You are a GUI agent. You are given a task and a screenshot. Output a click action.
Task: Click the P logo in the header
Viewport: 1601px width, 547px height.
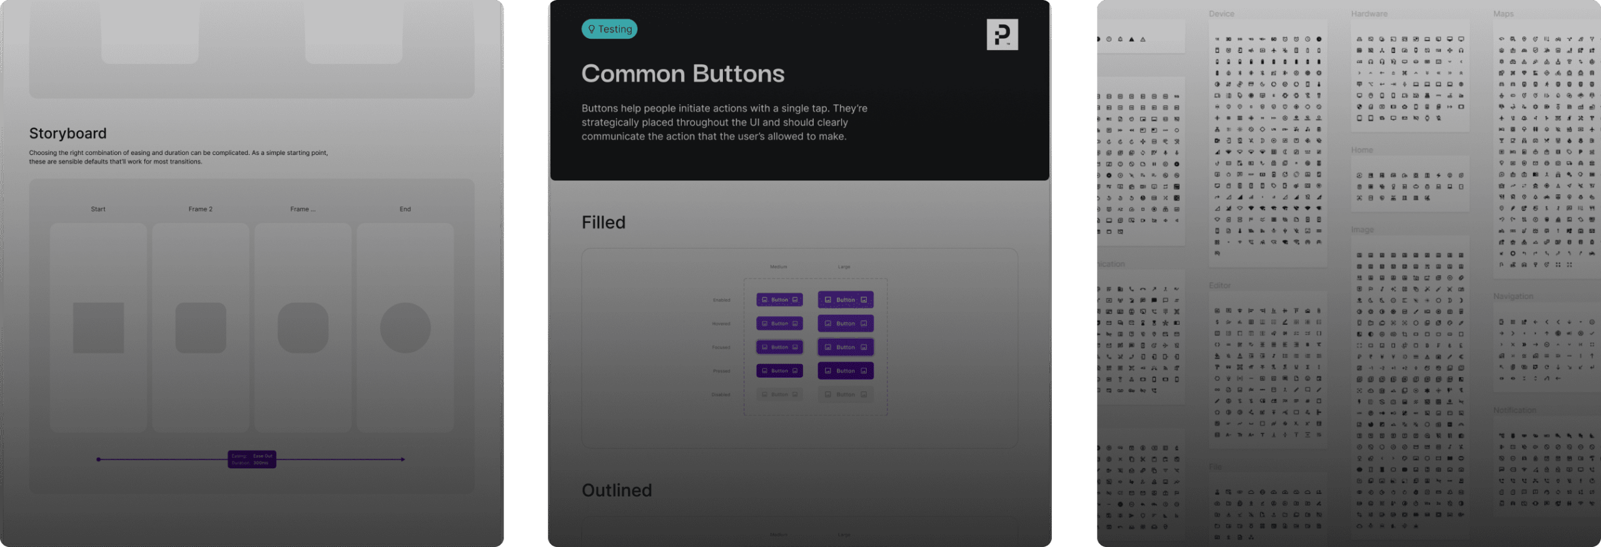coord(1002,34)
